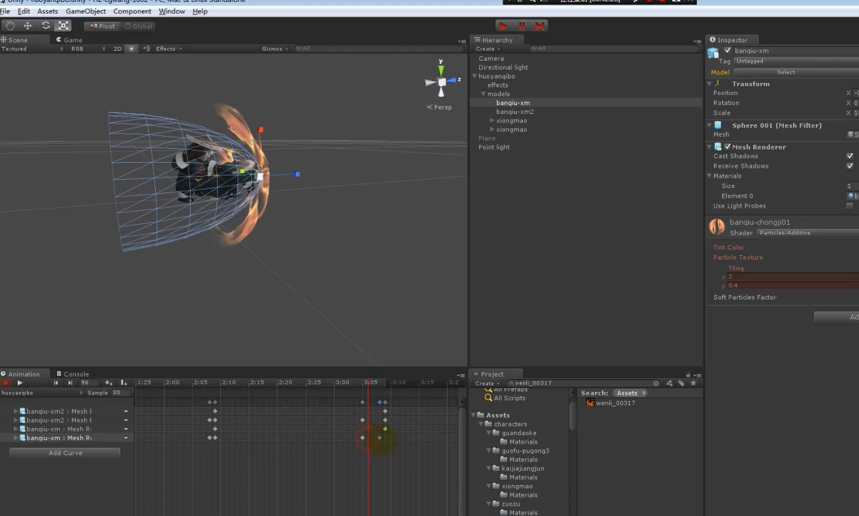
Task: Toggle 2D scene view mode
Action: click(118, 49)
